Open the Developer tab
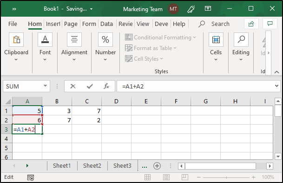Screen dimensions: 283x183 pyautogui.click(x=161, y=24)
